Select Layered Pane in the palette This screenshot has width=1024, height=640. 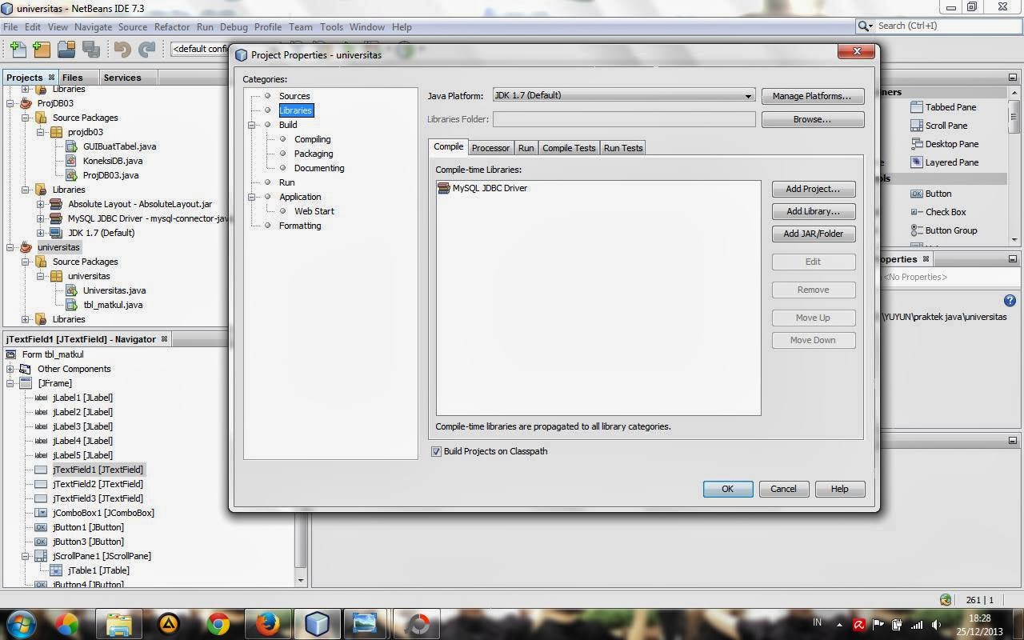pyautogui.click(x=952, y=162)
